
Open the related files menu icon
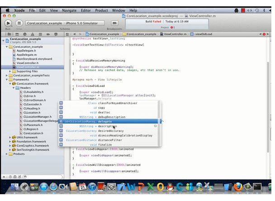click(67, 34)
